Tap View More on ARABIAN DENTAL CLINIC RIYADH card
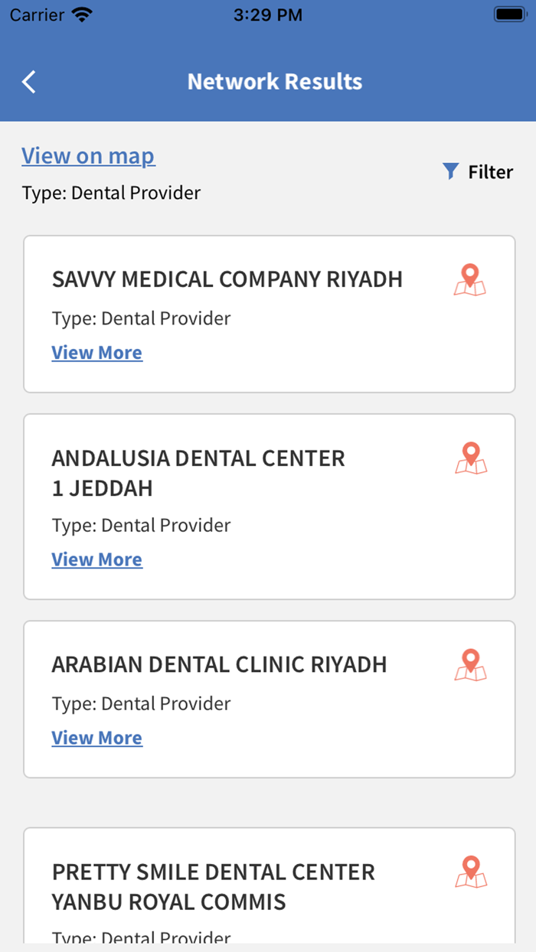The image size is (536, 952). pos(96,737)
